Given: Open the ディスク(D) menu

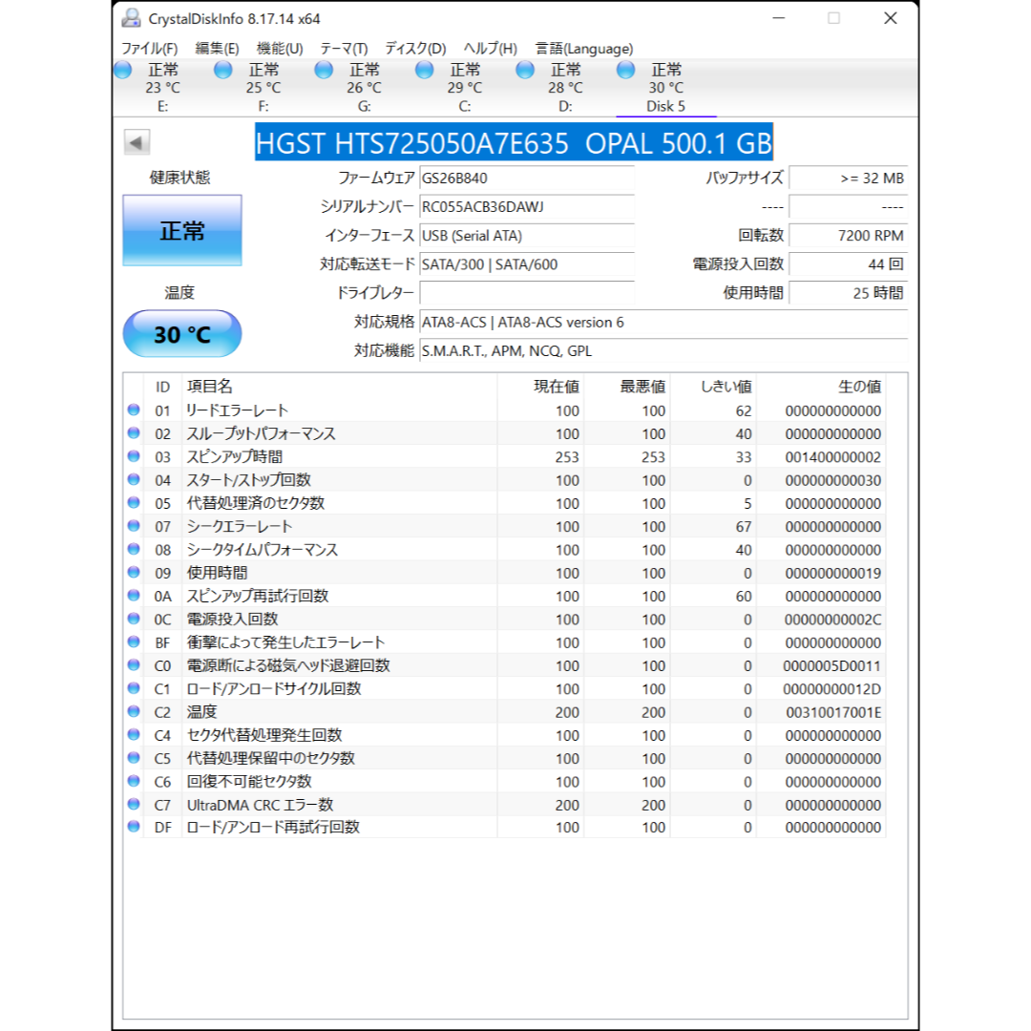Looking at the screenshot, I should click(x=415, y=49).
